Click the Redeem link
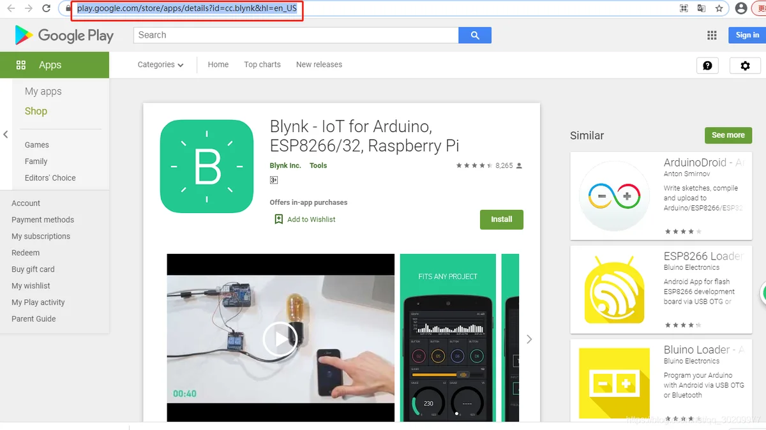The height and width of the screenshot is (430, 766). (x=26, y=253)
